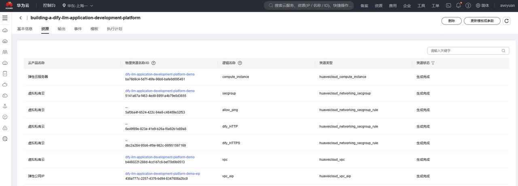This screenshot has width=518, height=186.
Task: Click the help question mark icon in the top bar
Action: tap(468, 6)
